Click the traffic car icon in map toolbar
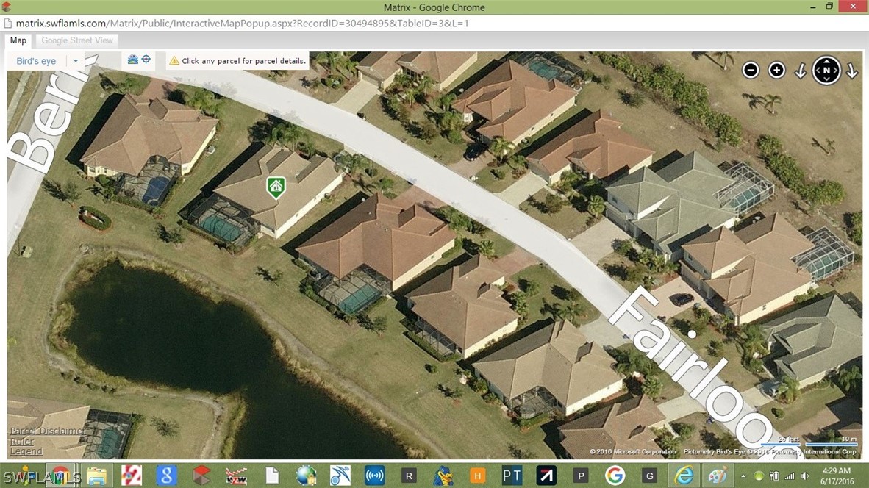The width and height of the screenshot is (869, 488). click(133, 60)
